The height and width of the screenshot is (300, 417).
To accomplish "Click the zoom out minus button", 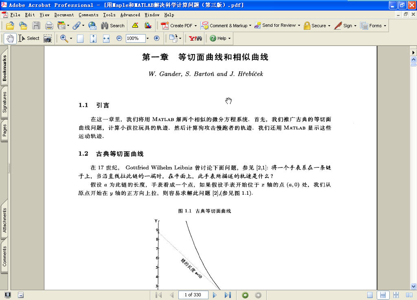I will 119,39.
